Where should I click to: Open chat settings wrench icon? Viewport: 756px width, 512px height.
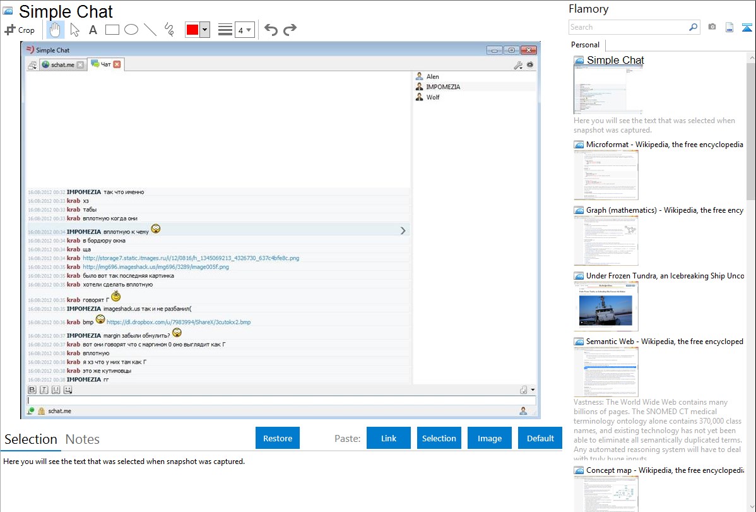(518, 65)
